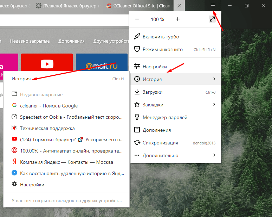Viewport: 272px width, 217px height.
Task: Open the YouTube tile on tableau
Action: click(x=47, y=62)
